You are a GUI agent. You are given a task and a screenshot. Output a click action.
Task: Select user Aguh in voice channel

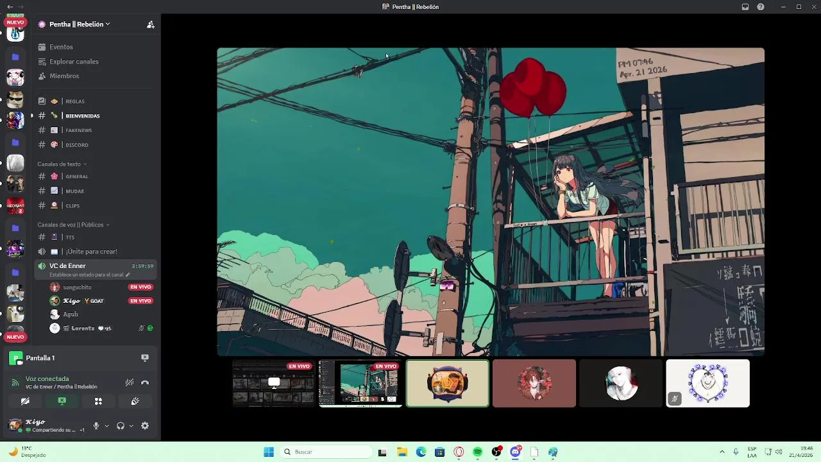(71, 314)
